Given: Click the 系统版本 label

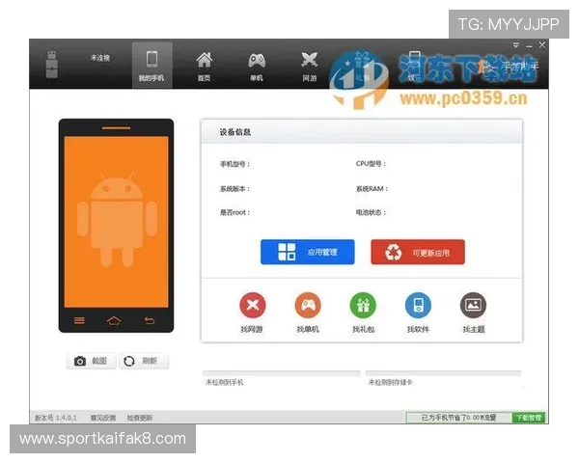Looking at the screenshot, I should click(x=234, y=189).
